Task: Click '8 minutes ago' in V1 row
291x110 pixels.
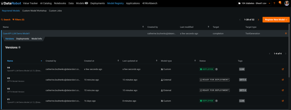Action: tap(129, 101)
